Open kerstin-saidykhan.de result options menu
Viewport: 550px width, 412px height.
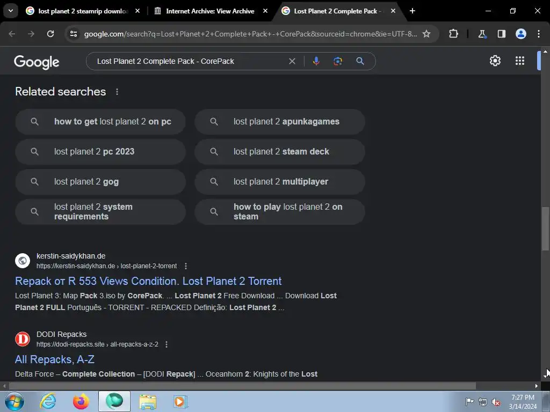(x=186, y=266)
